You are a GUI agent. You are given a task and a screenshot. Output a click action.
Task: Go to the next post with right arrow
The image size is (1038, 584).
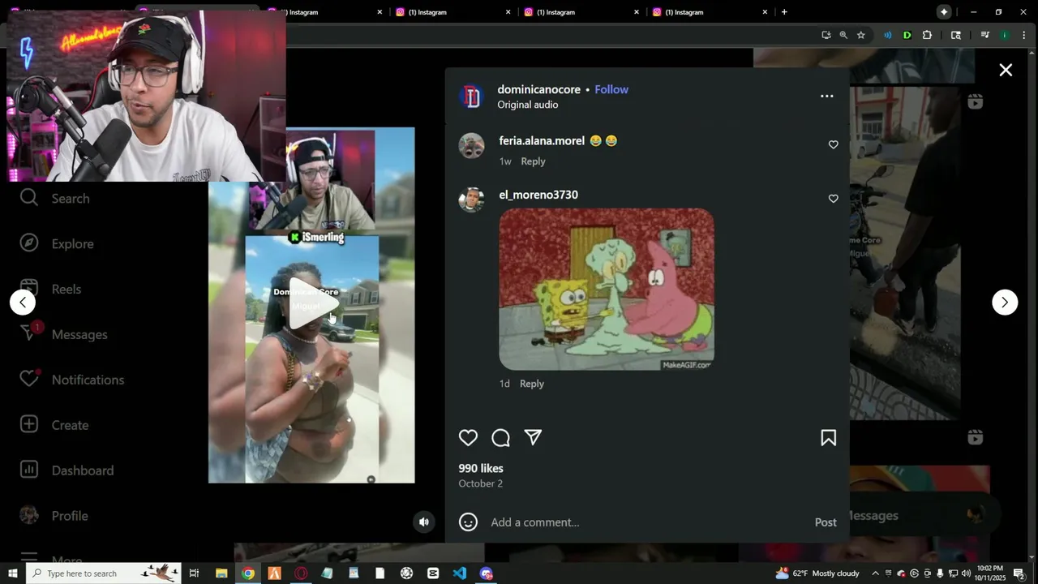tap(1005, 303)
